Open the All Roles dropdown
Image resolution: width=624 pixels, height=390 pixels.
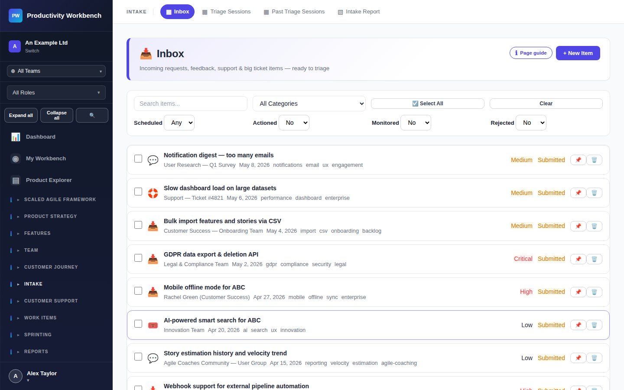[x=56, y=93]
